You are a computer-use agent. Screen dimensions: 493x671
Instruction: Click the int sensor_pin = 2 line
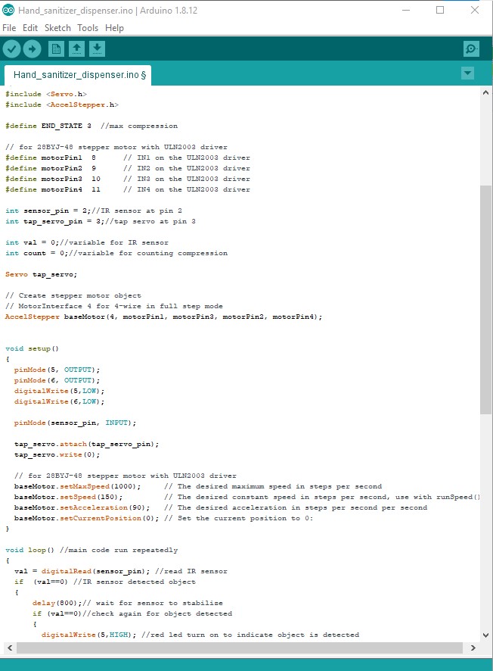tap(94, 211)
